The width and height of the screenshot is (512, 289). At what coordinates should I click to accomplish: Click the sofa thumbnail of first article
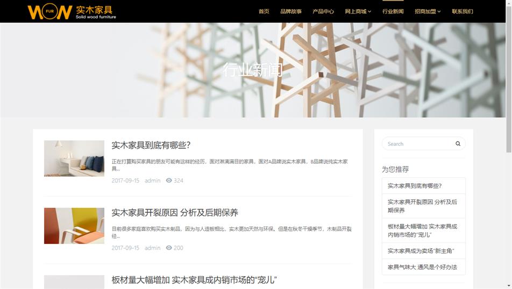(74, 158)
